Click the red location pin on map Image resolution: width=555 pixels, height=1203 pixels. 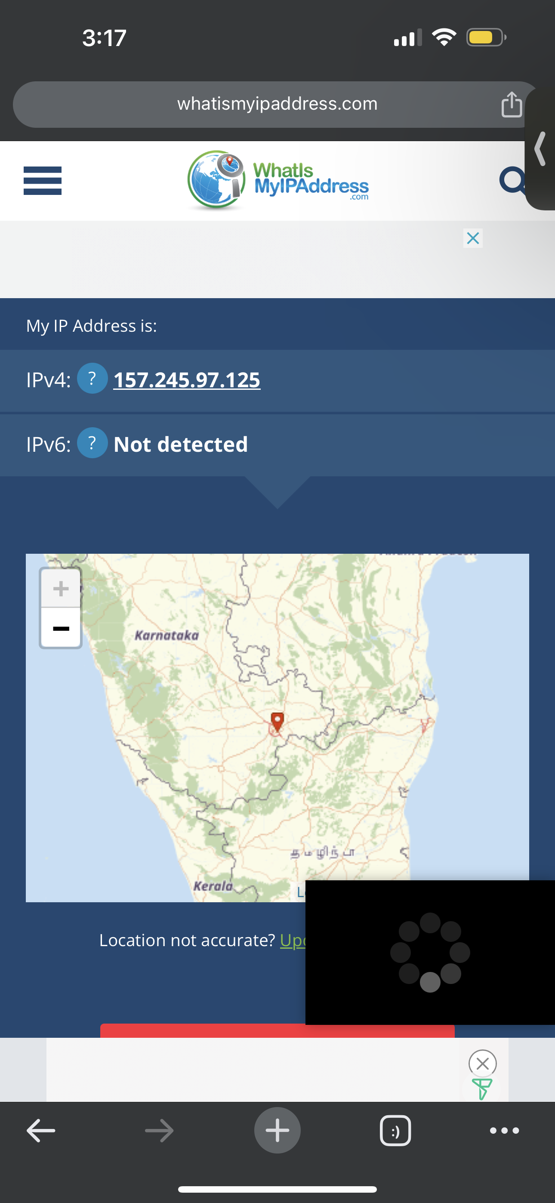pos(277,722)
